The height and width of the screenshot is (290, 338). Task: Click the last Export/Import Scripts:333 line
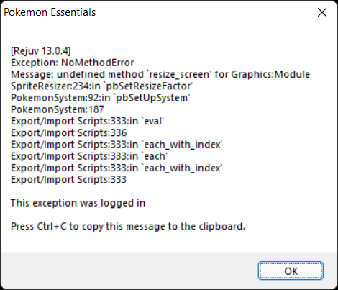pos(68,180)
